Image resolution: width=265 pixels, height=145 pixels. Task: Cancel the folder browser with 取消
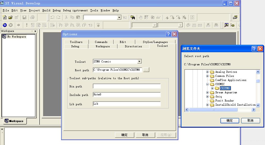click(251, 121)
